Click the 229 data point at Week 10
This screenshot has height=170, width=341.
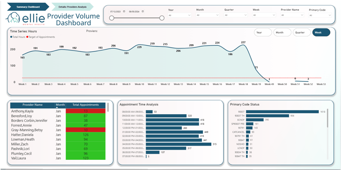click(x=139, y=45)
